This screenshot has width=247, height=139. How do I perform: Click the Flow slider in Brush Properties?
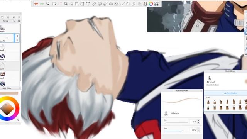pos(176,131)
